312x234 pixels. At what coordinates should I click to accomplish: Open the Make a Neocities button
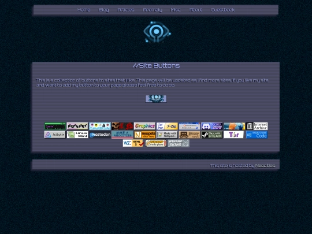[x=122, y=135]
